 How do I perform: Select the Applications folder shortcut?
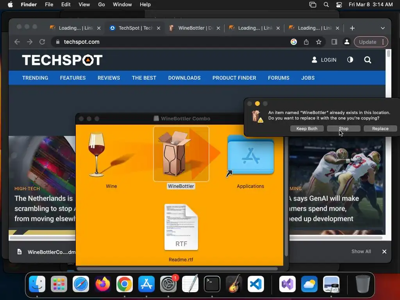click(250, 155)
